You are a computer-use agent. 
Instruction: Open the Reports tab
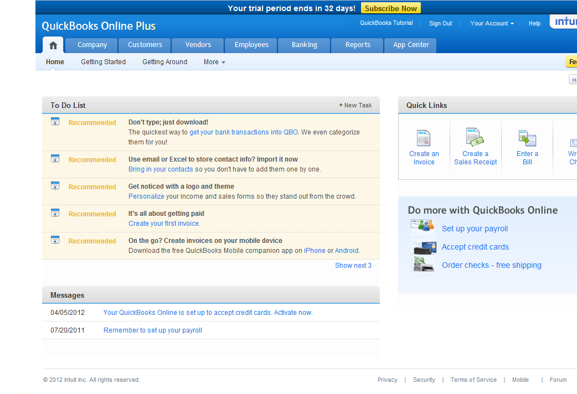click(x=358, y=45)
